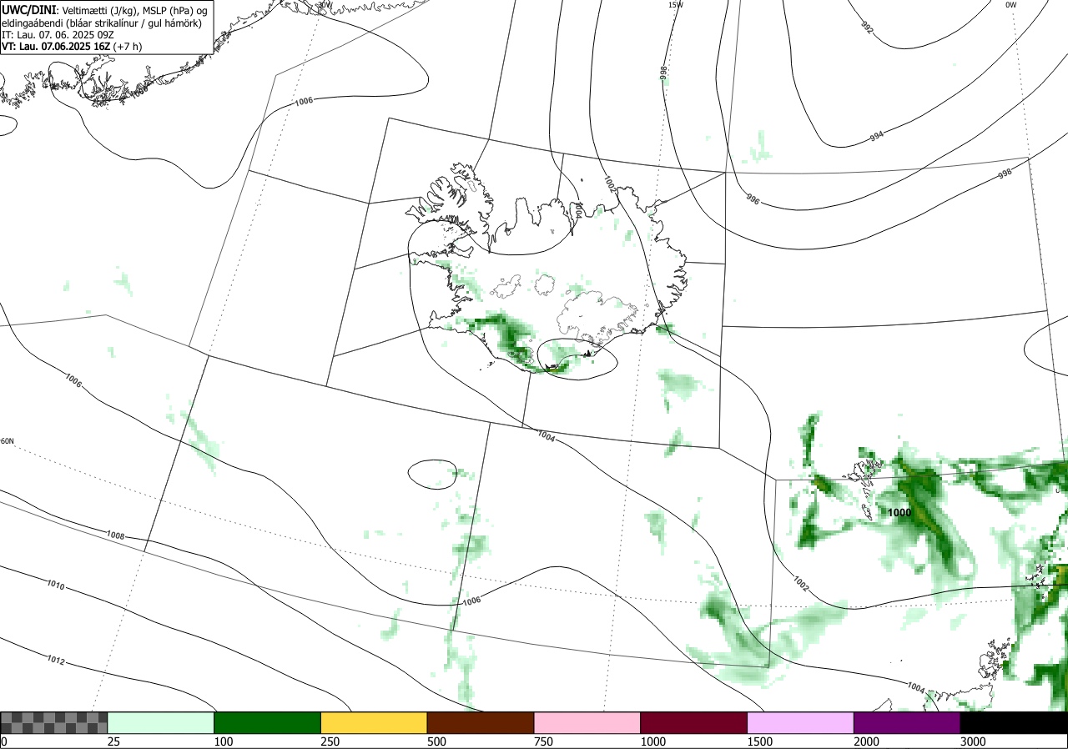Click the '15W' longitude label

(x=676, y=4)
